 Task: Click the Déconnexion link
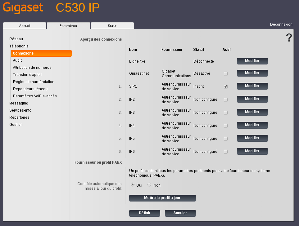pos(281,24)
